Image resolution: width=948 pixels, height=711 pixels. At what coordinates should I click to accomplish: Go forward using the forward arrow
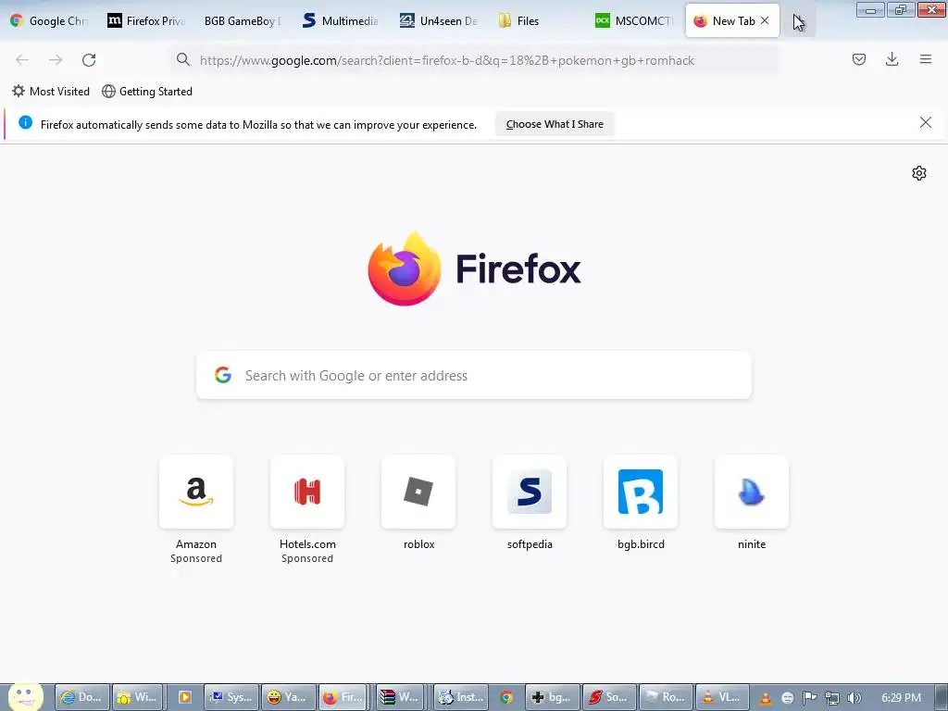click(56, 60)
